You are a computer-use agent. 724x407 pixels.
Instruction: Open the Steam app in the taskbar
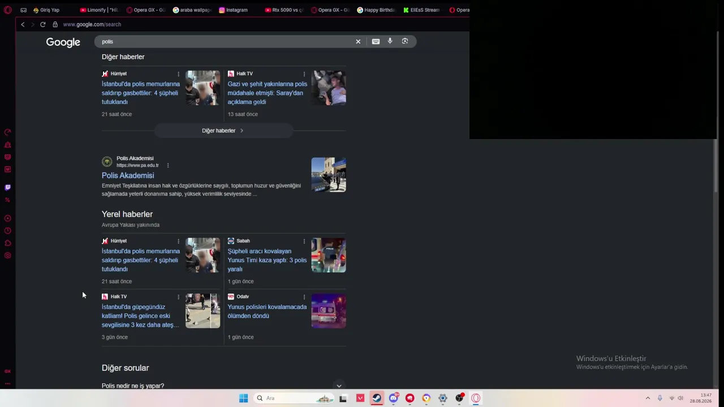[x=377, y=398]
